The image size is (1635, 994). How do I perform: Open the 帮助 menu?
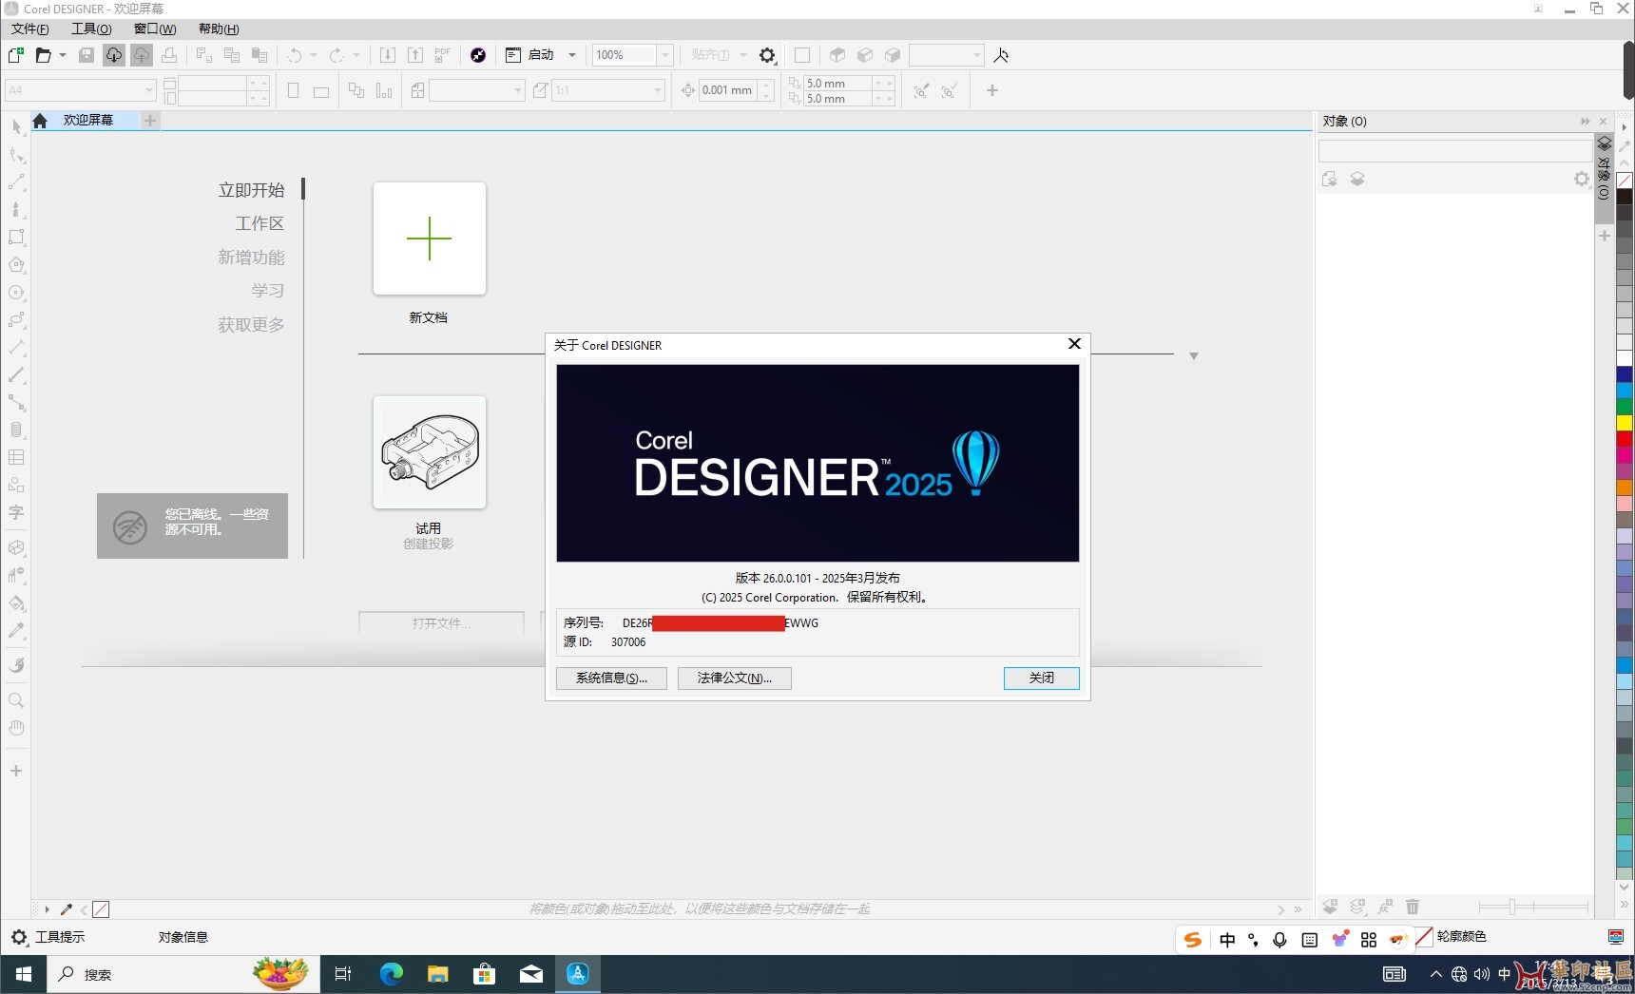[x=219, y=29]
